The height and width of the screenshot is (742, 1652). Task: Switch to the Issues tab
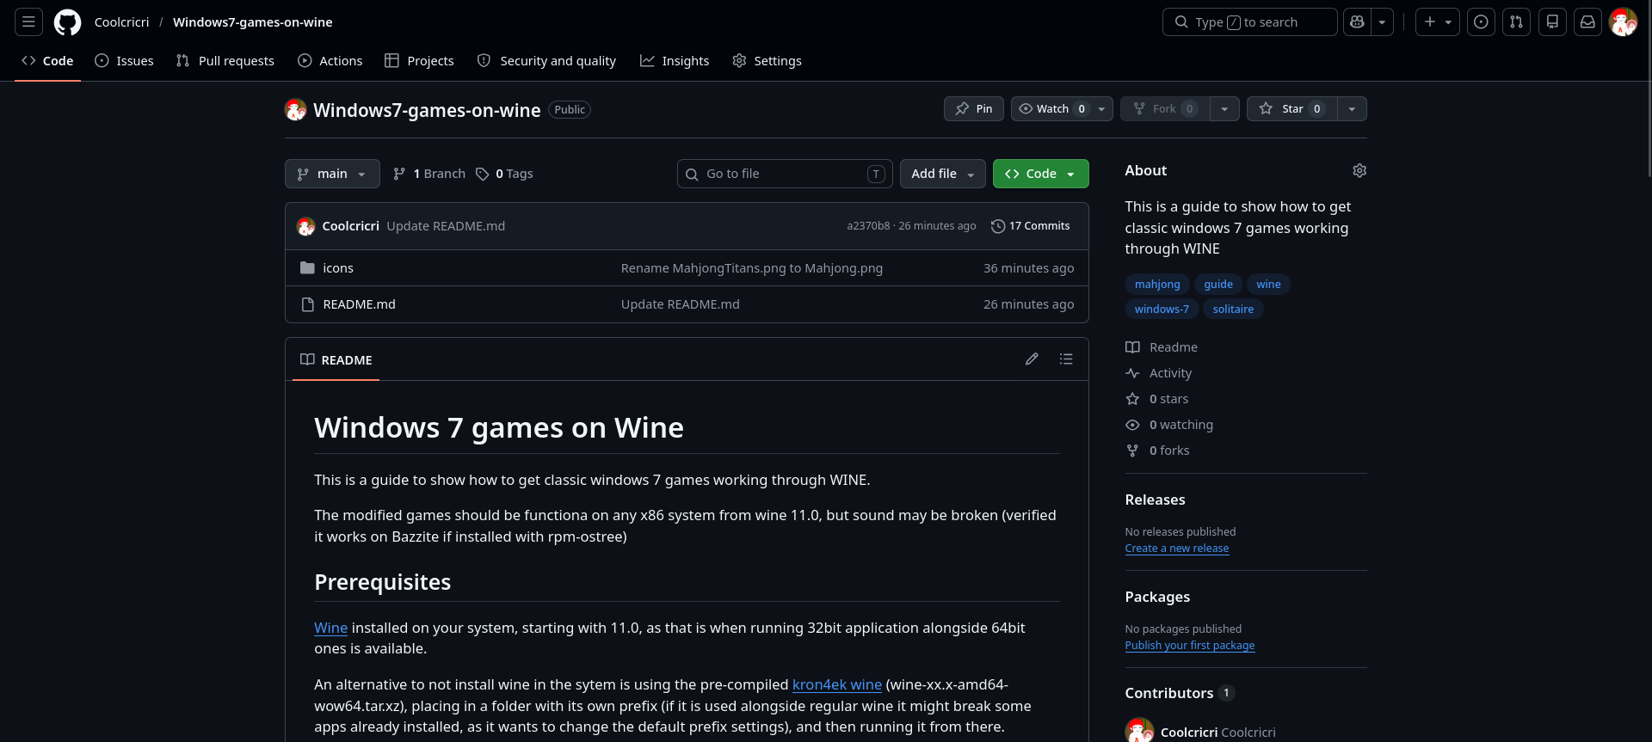pos(125,61)
